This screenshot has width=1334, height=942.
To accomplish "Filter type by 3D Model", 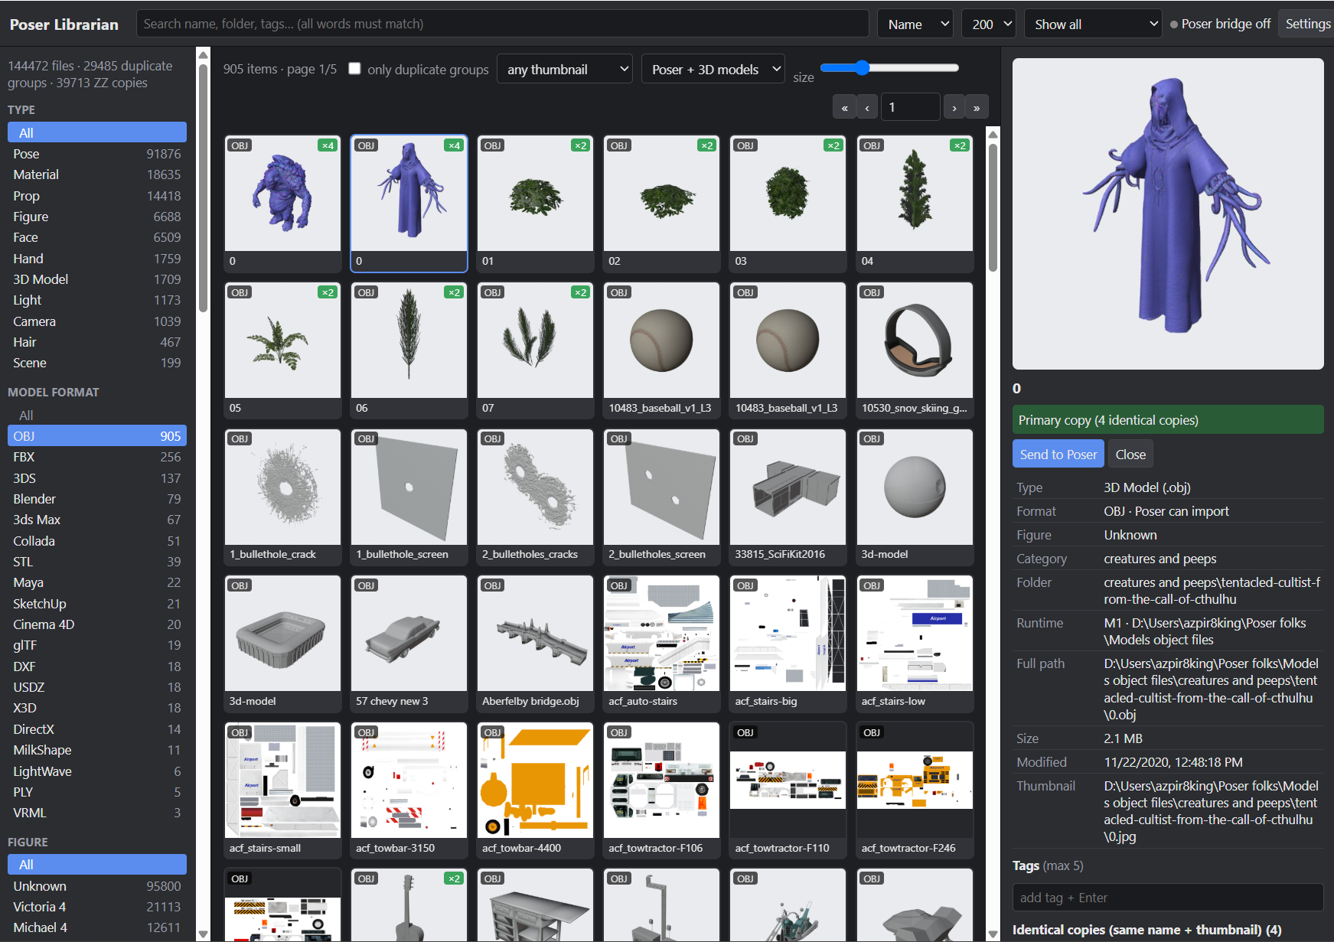I will (97, 279).
